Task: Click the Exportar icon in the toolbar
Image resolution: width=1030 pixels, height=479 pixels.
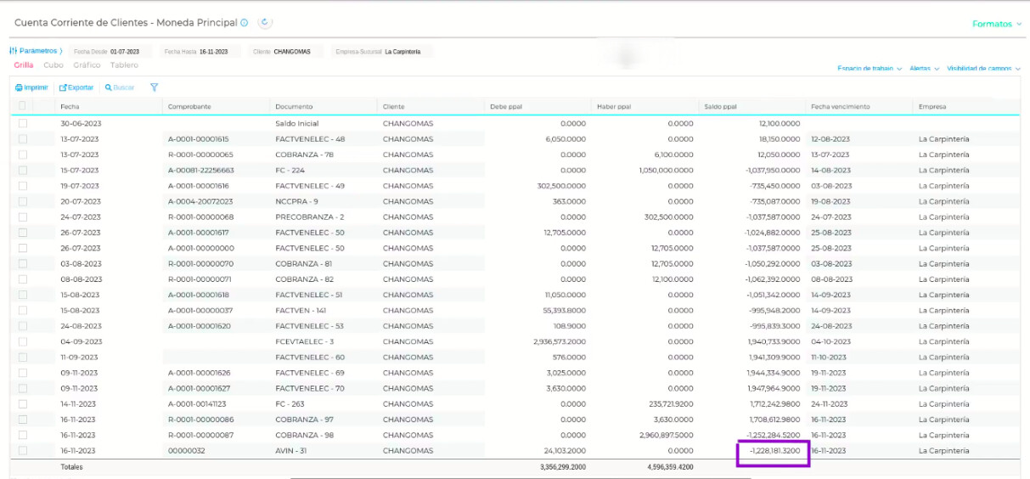Action: click(x=62, y=87)
